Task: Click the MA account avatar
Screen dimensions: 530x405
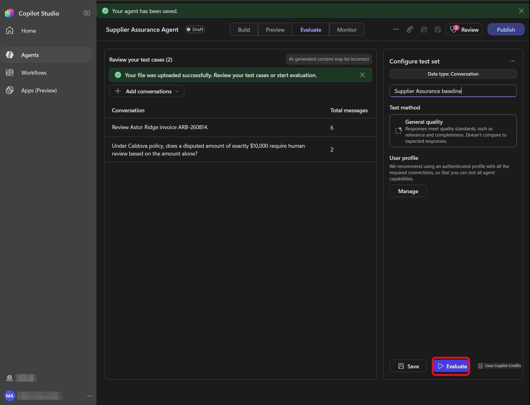Action: (10, 396)
